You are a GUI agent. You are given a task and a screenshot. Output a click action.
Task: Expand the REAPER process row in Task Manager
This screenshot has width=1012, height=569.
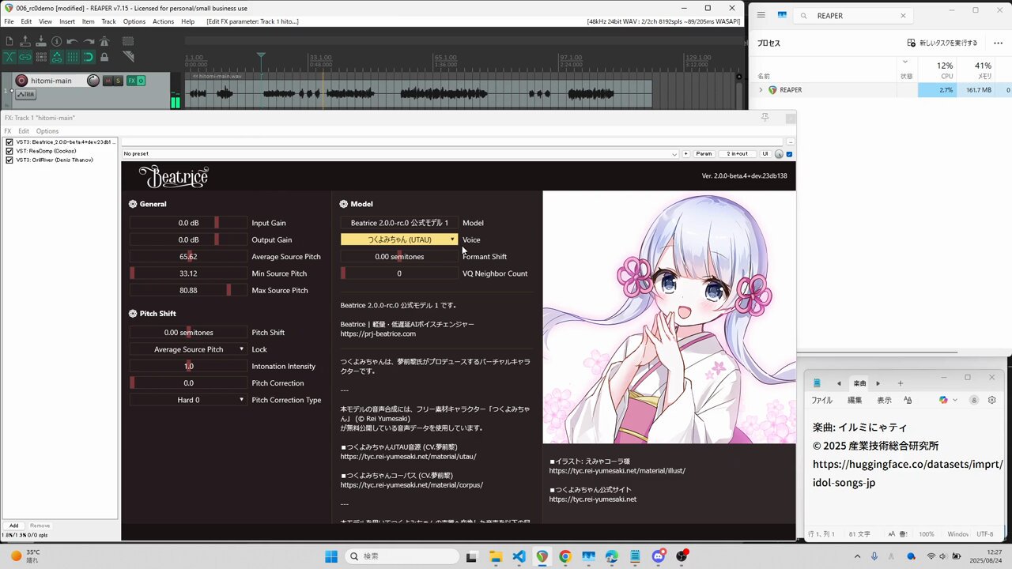click(x=761, y=90)
